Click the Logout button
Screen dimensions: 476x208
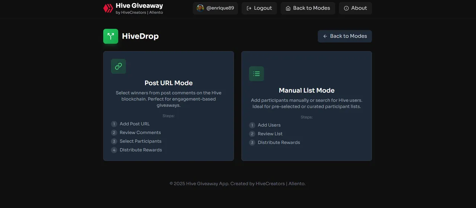(259, 8)
